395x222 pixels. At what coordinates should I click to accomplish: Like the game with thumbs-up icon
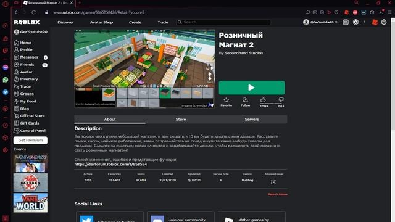[x=263, y=100]
